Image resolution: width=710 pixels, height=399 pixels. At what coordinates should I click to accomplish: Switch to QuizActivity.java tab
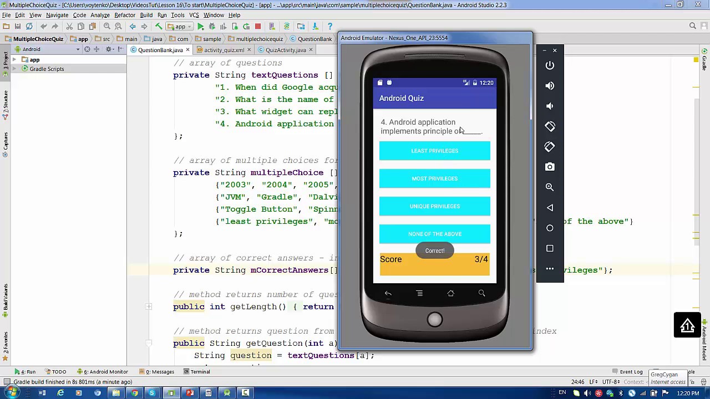tap(285, 50)
